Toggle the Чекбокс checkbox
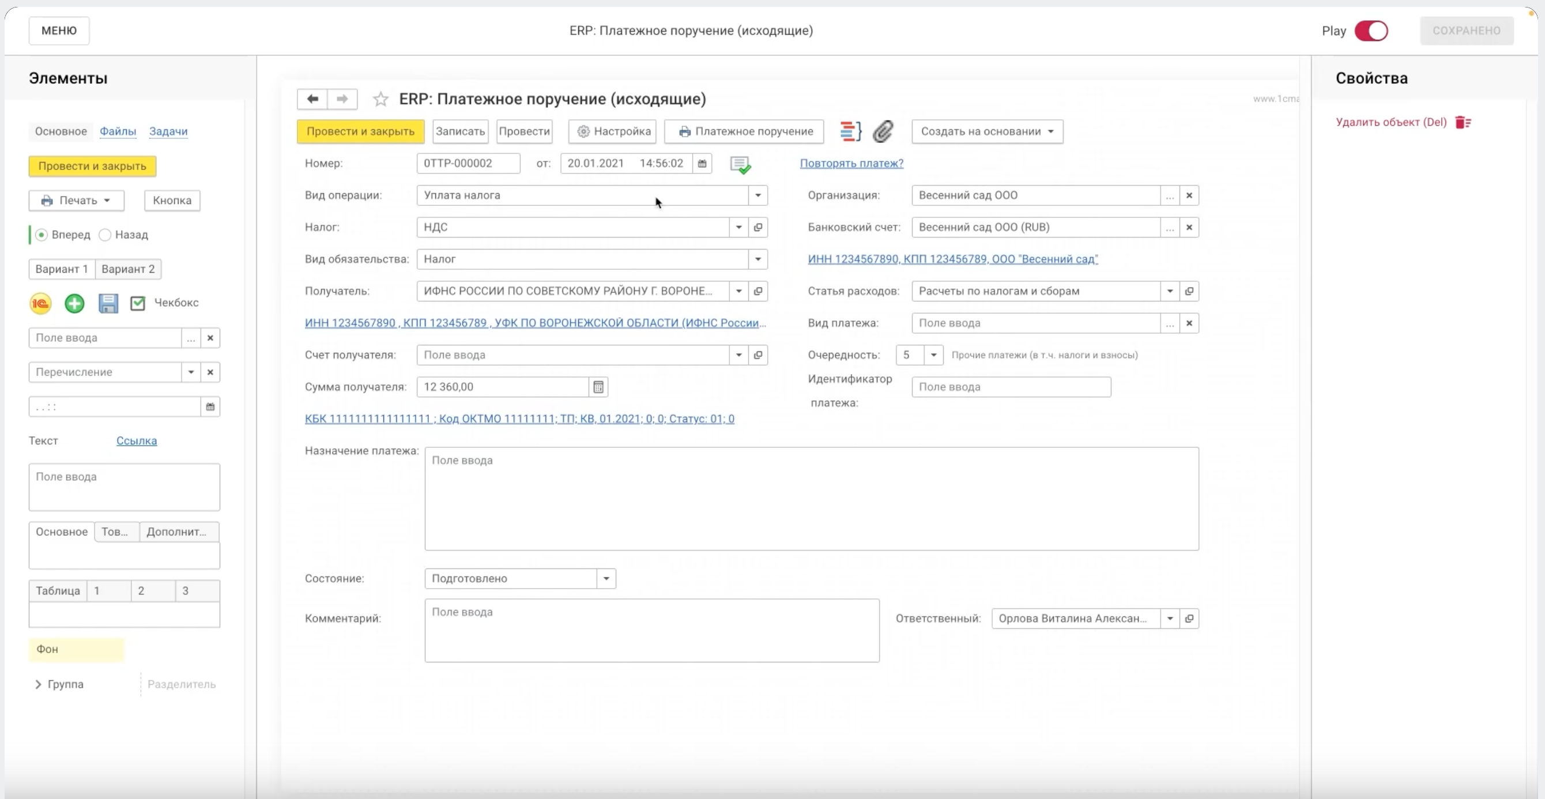 (138, 303)
